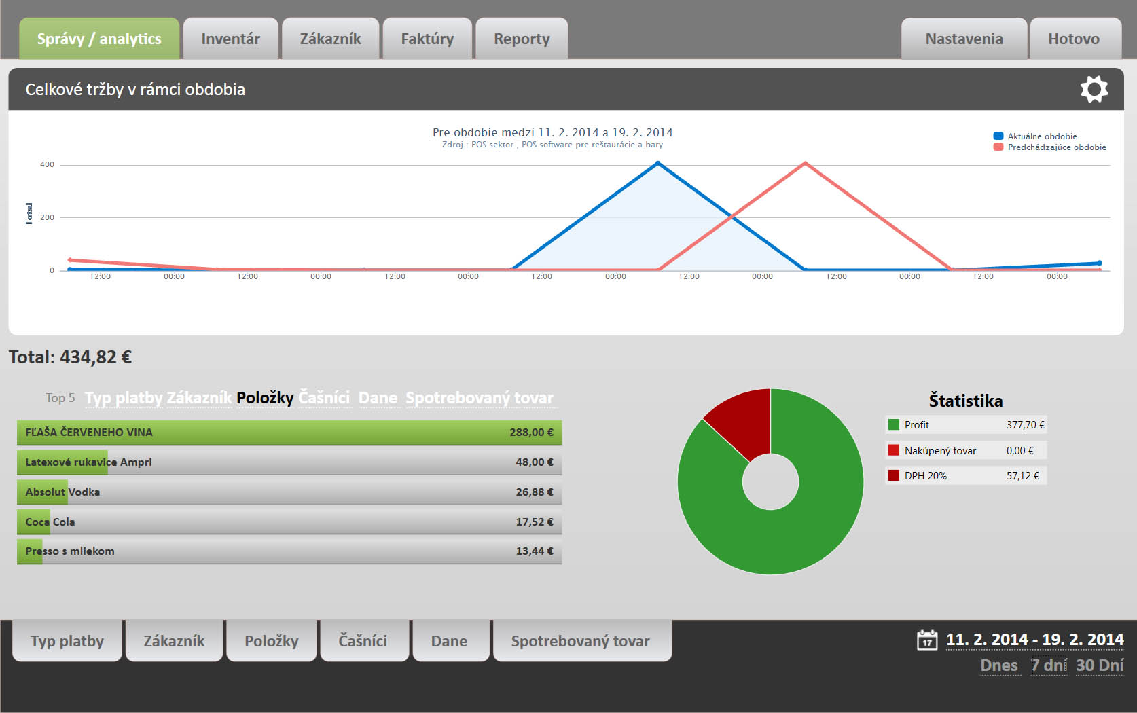Image resolution: width=1137 pixels, height=713 pixels.
Task: Open the Reporty tab
Action: [522, 39]
